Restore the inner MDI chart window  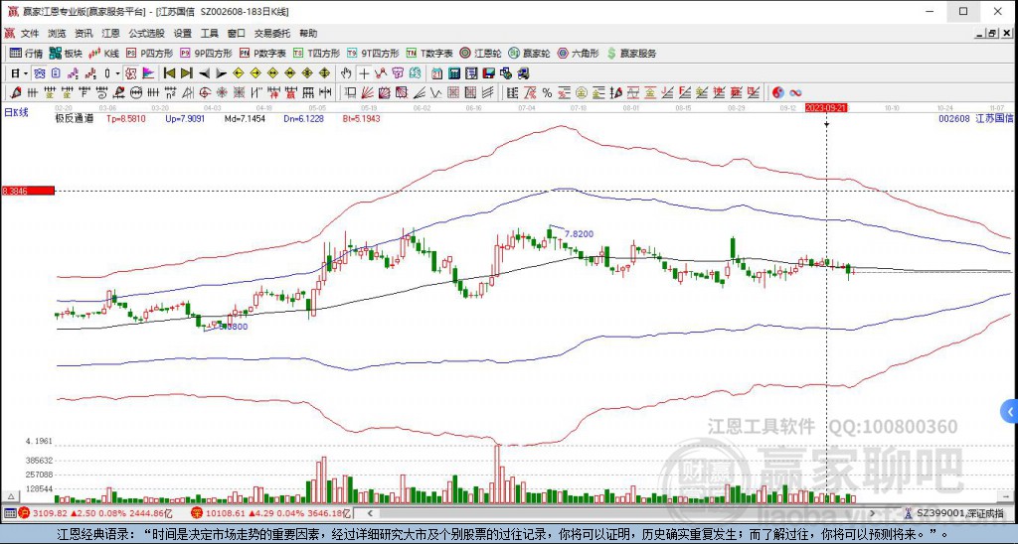[992, 34]
